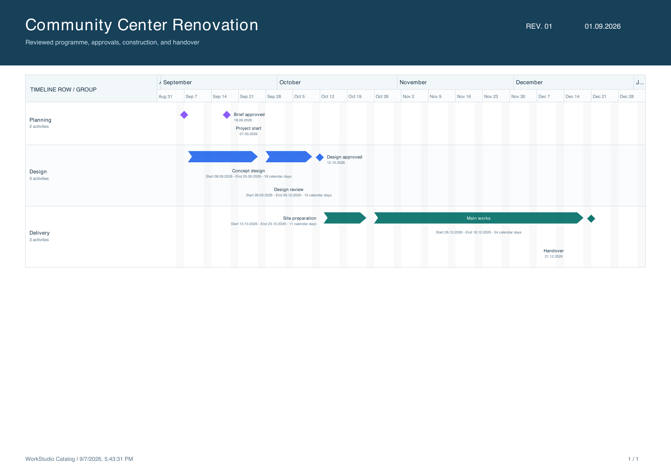Click the 1 / 1 page indicator
The height and width of the screenshot is (475, 671).
tap(633, 459)
